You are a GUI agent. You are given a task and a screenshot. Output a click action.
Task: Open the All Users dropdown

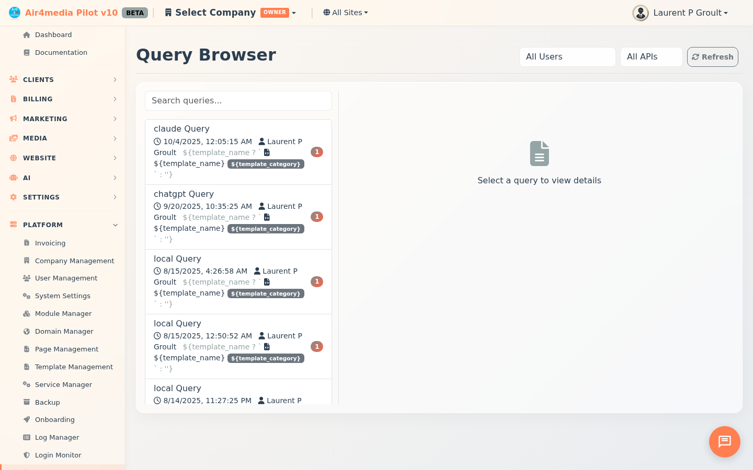tap(567, 56)
